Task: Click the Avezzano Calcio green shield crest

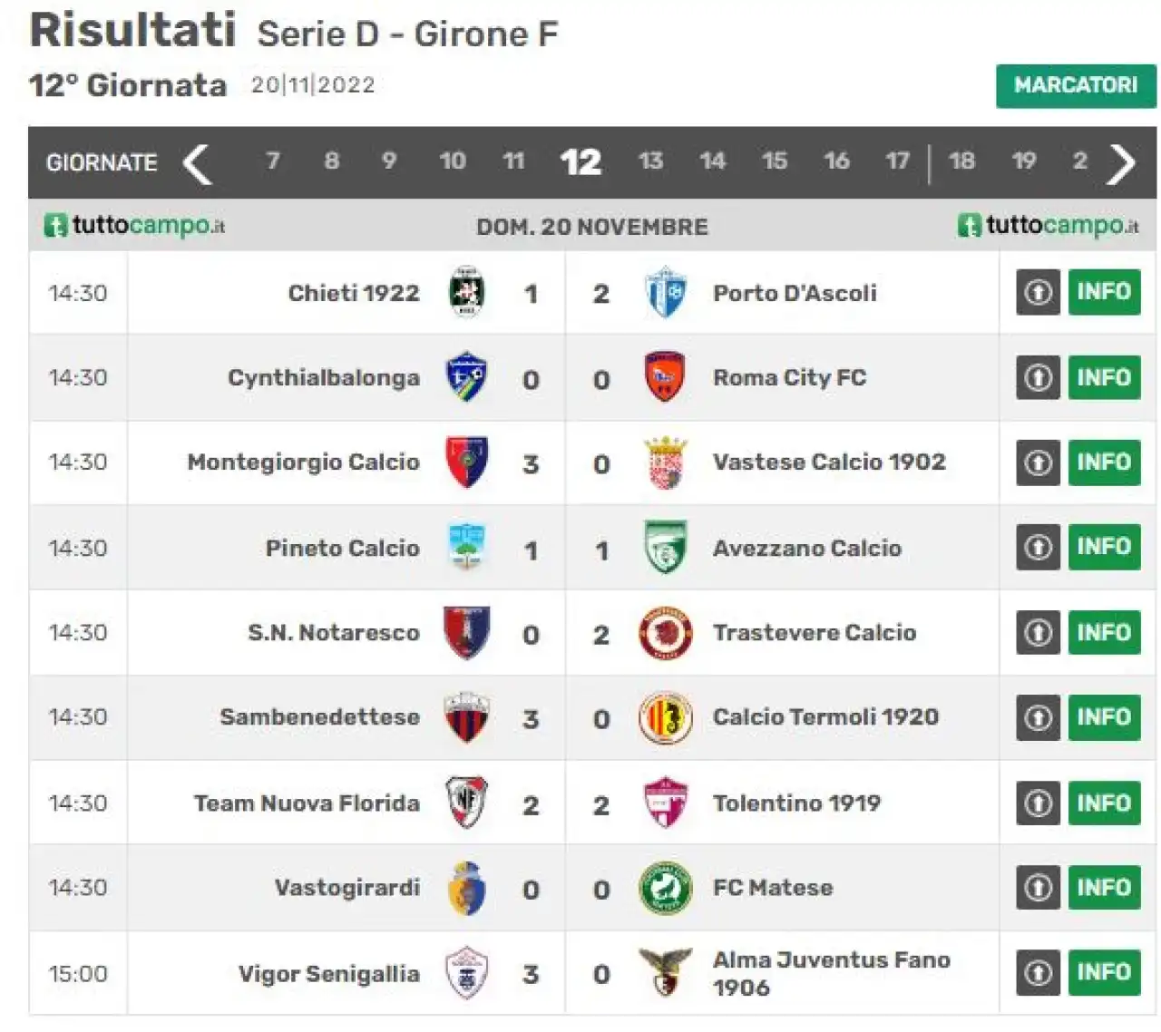Action: (x=666, y=547)
